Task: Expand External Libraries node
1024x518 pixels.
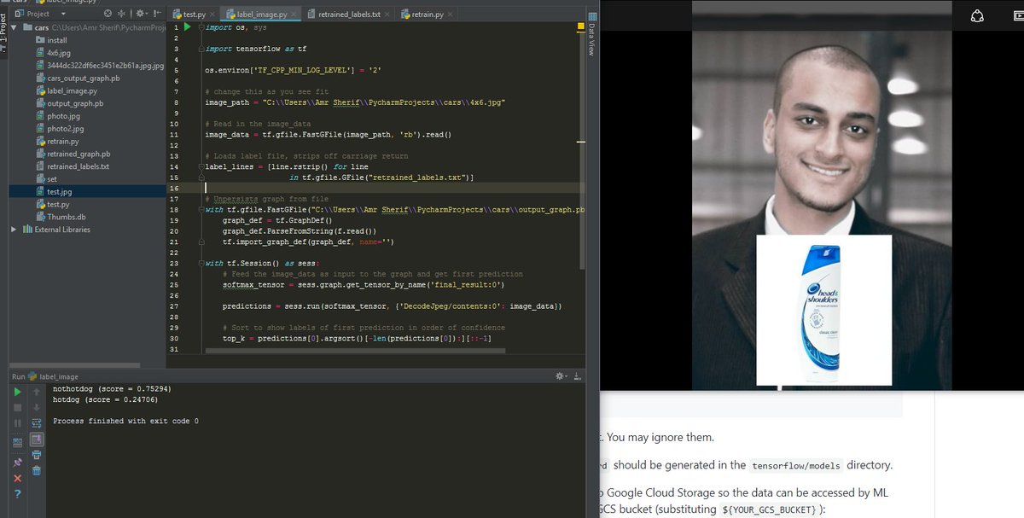Action: coord(14,230)
